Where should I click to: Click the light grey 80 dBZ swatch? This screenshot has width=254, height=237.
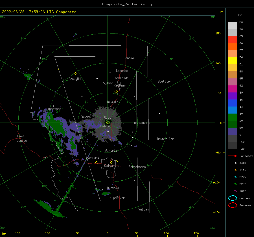tap(233, 26)
